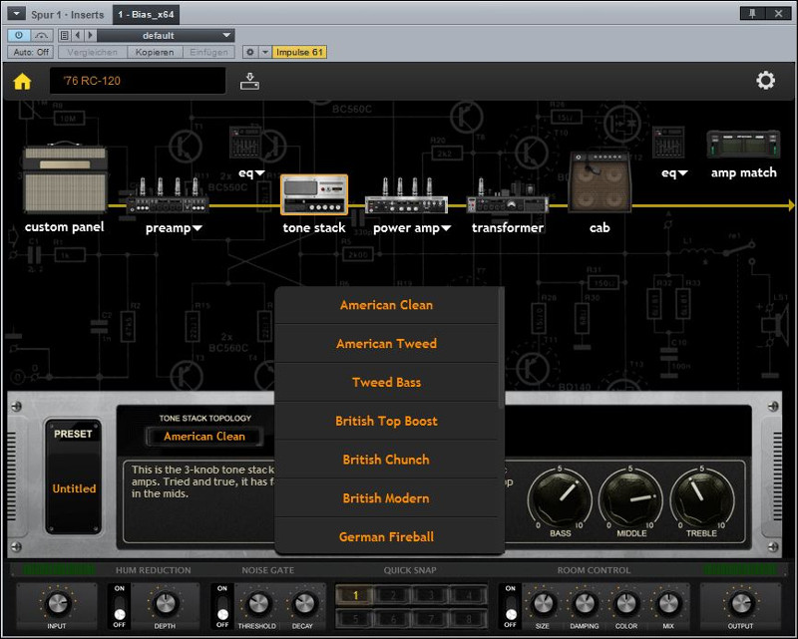Open the host preset list icon
The width and height of the screenshot is (798, 639).
pyautogui.click(x=64, y=36)
